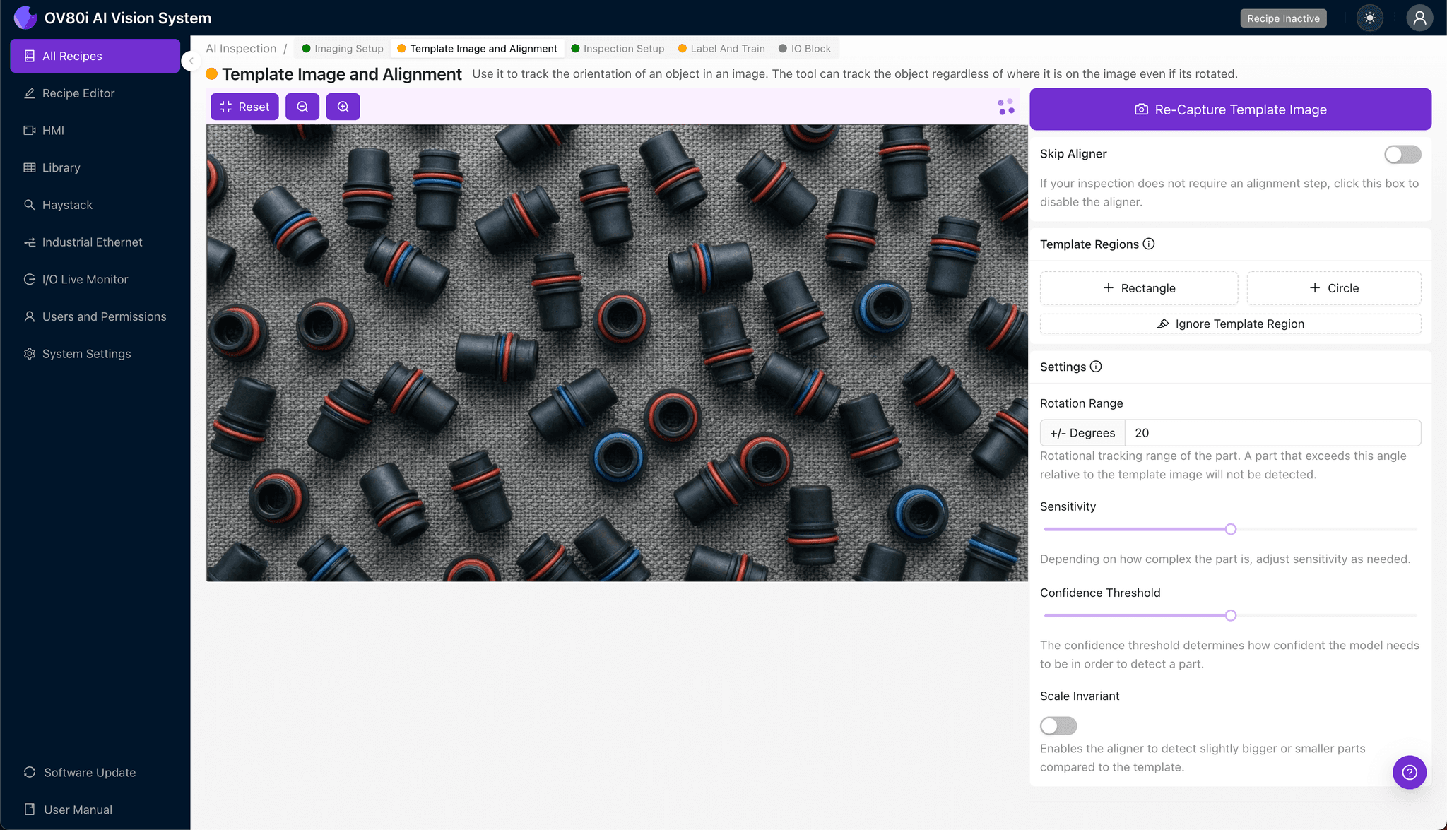Click the Template Regions info icon
Image resolution: width=1447 pixels, height=830 pixels.
pyautogui.click(x=1149, y=244)
